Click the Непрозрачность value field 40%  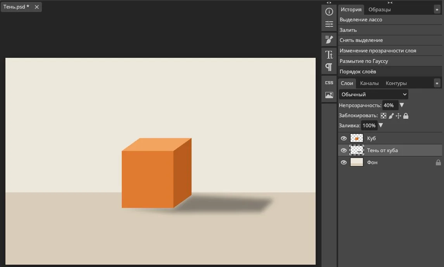390,106
